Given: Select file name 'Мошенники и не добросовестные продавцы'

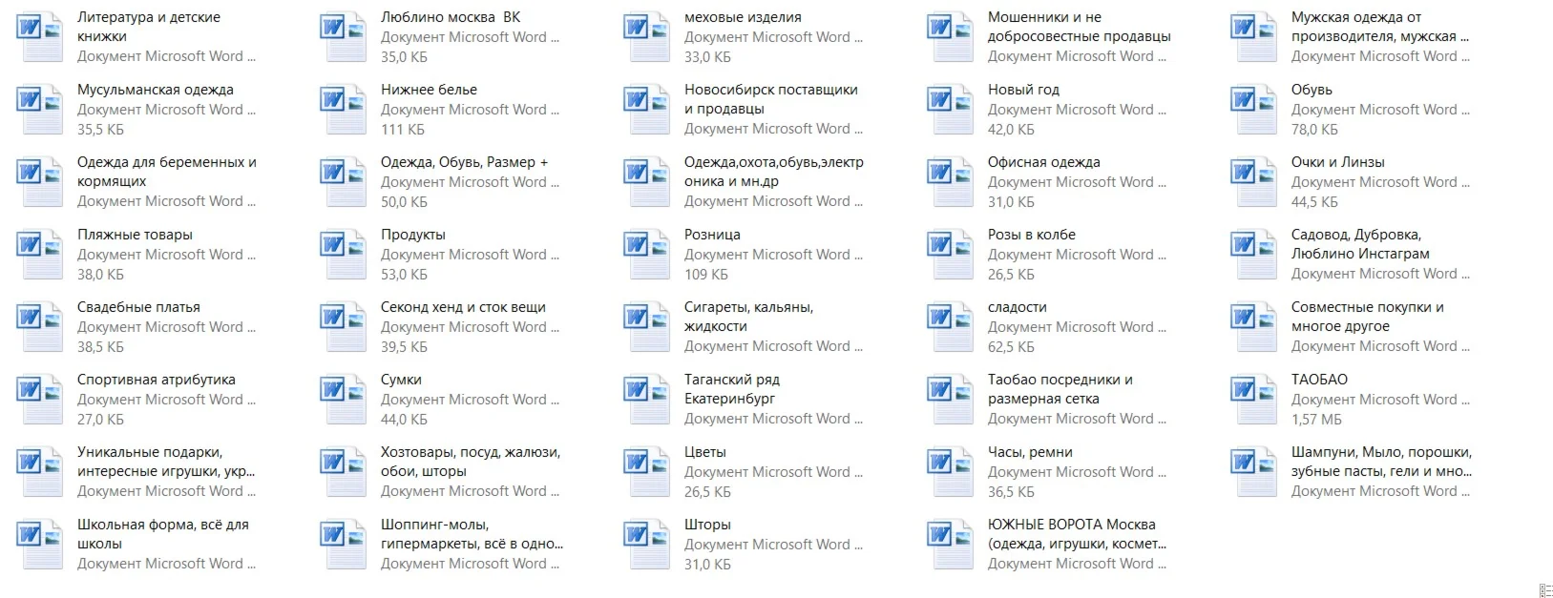Looking at the screenshot, I should click(1080, 27).
